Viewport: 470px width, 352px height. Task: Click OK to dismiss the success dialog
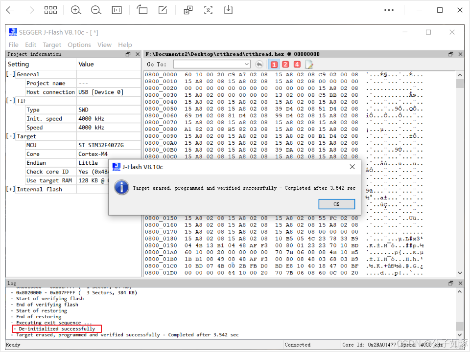pyautogui.click(x=336, y=204)
